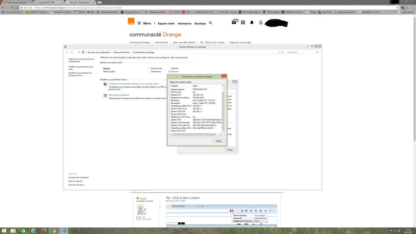Open the Assistance menu item
The height and width of the screenshot is (234, 416).
(x=184, y=23)
